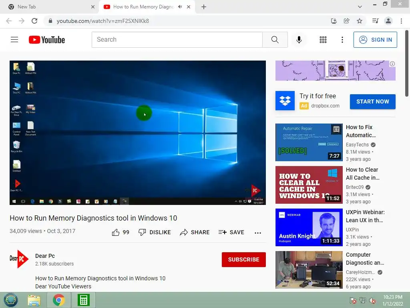Close the New Tab tab
The image size is (410, 308).
coord(93,7)
